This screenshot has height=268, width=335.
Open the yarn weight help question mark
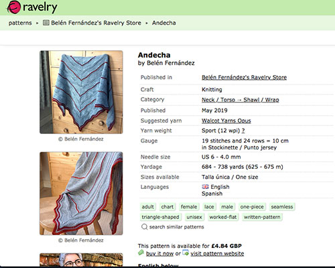click(243, 131)
